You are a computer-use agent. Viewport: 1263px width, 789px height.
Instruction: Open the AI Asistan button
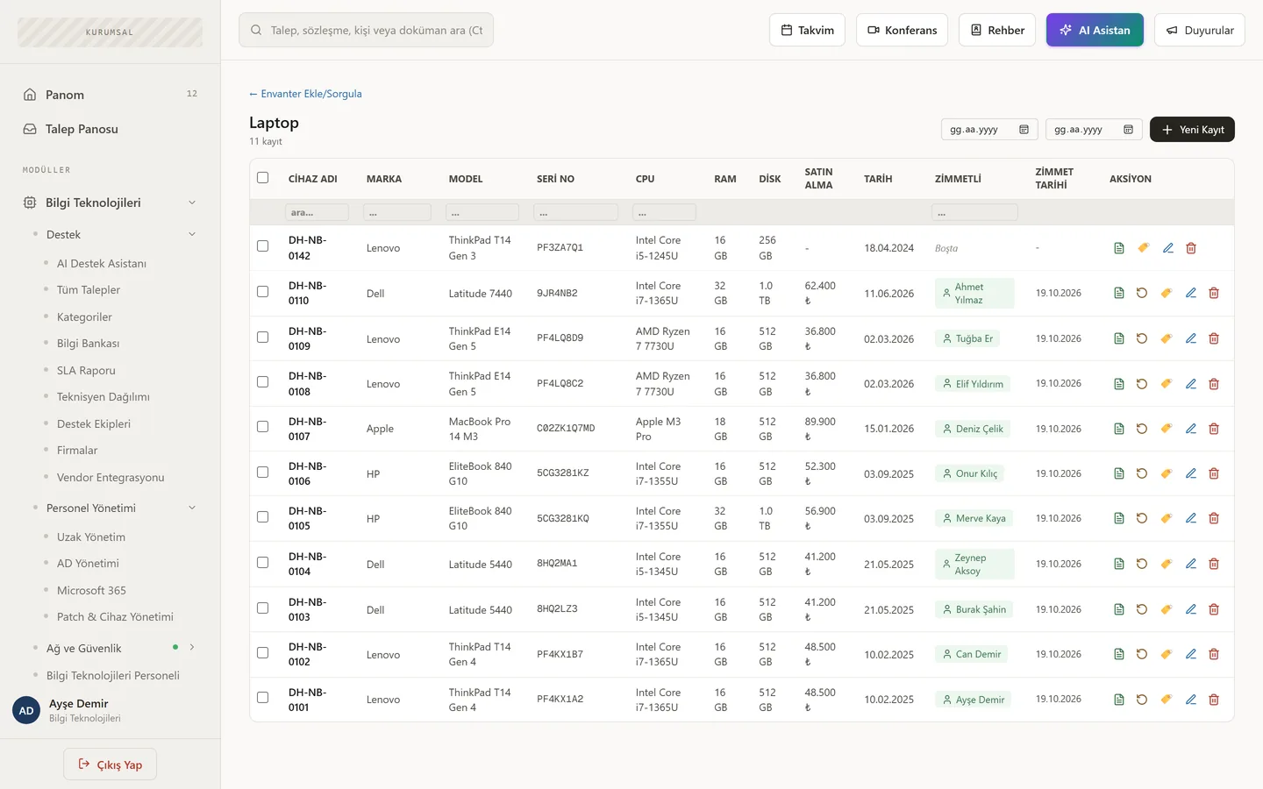click(x=1095, y=30)
